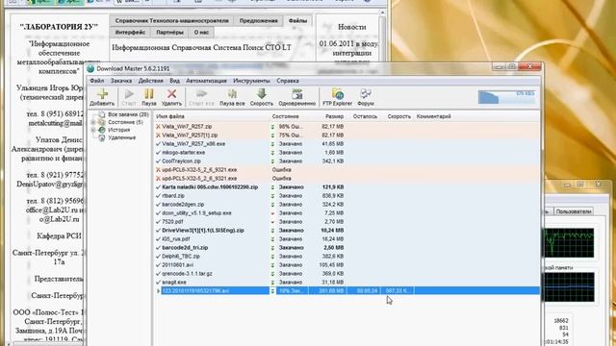Select the Delphi6_TBC.zip download
616x346 pixels.
pyautogui.click(x=346, y=257)
